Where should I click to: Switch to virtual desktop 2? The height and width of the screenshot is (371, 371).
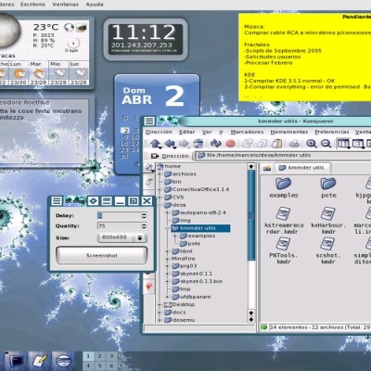tap(99, 356)
